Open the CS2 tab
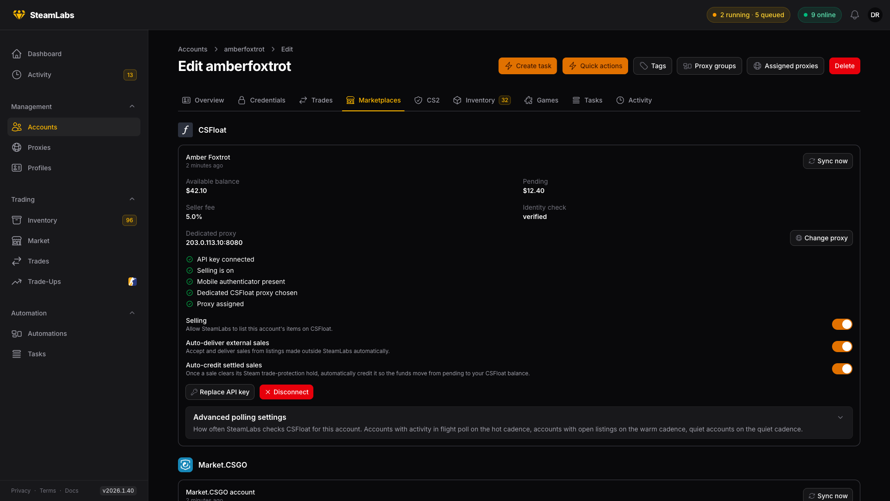Viewport: 890px width, 501px height. pyautogui.click(x=427, y=100)
